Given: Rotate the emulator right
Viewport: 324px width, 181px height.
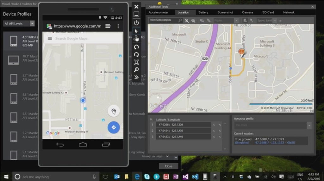Looking at the screenshot, I should point(136,55).
